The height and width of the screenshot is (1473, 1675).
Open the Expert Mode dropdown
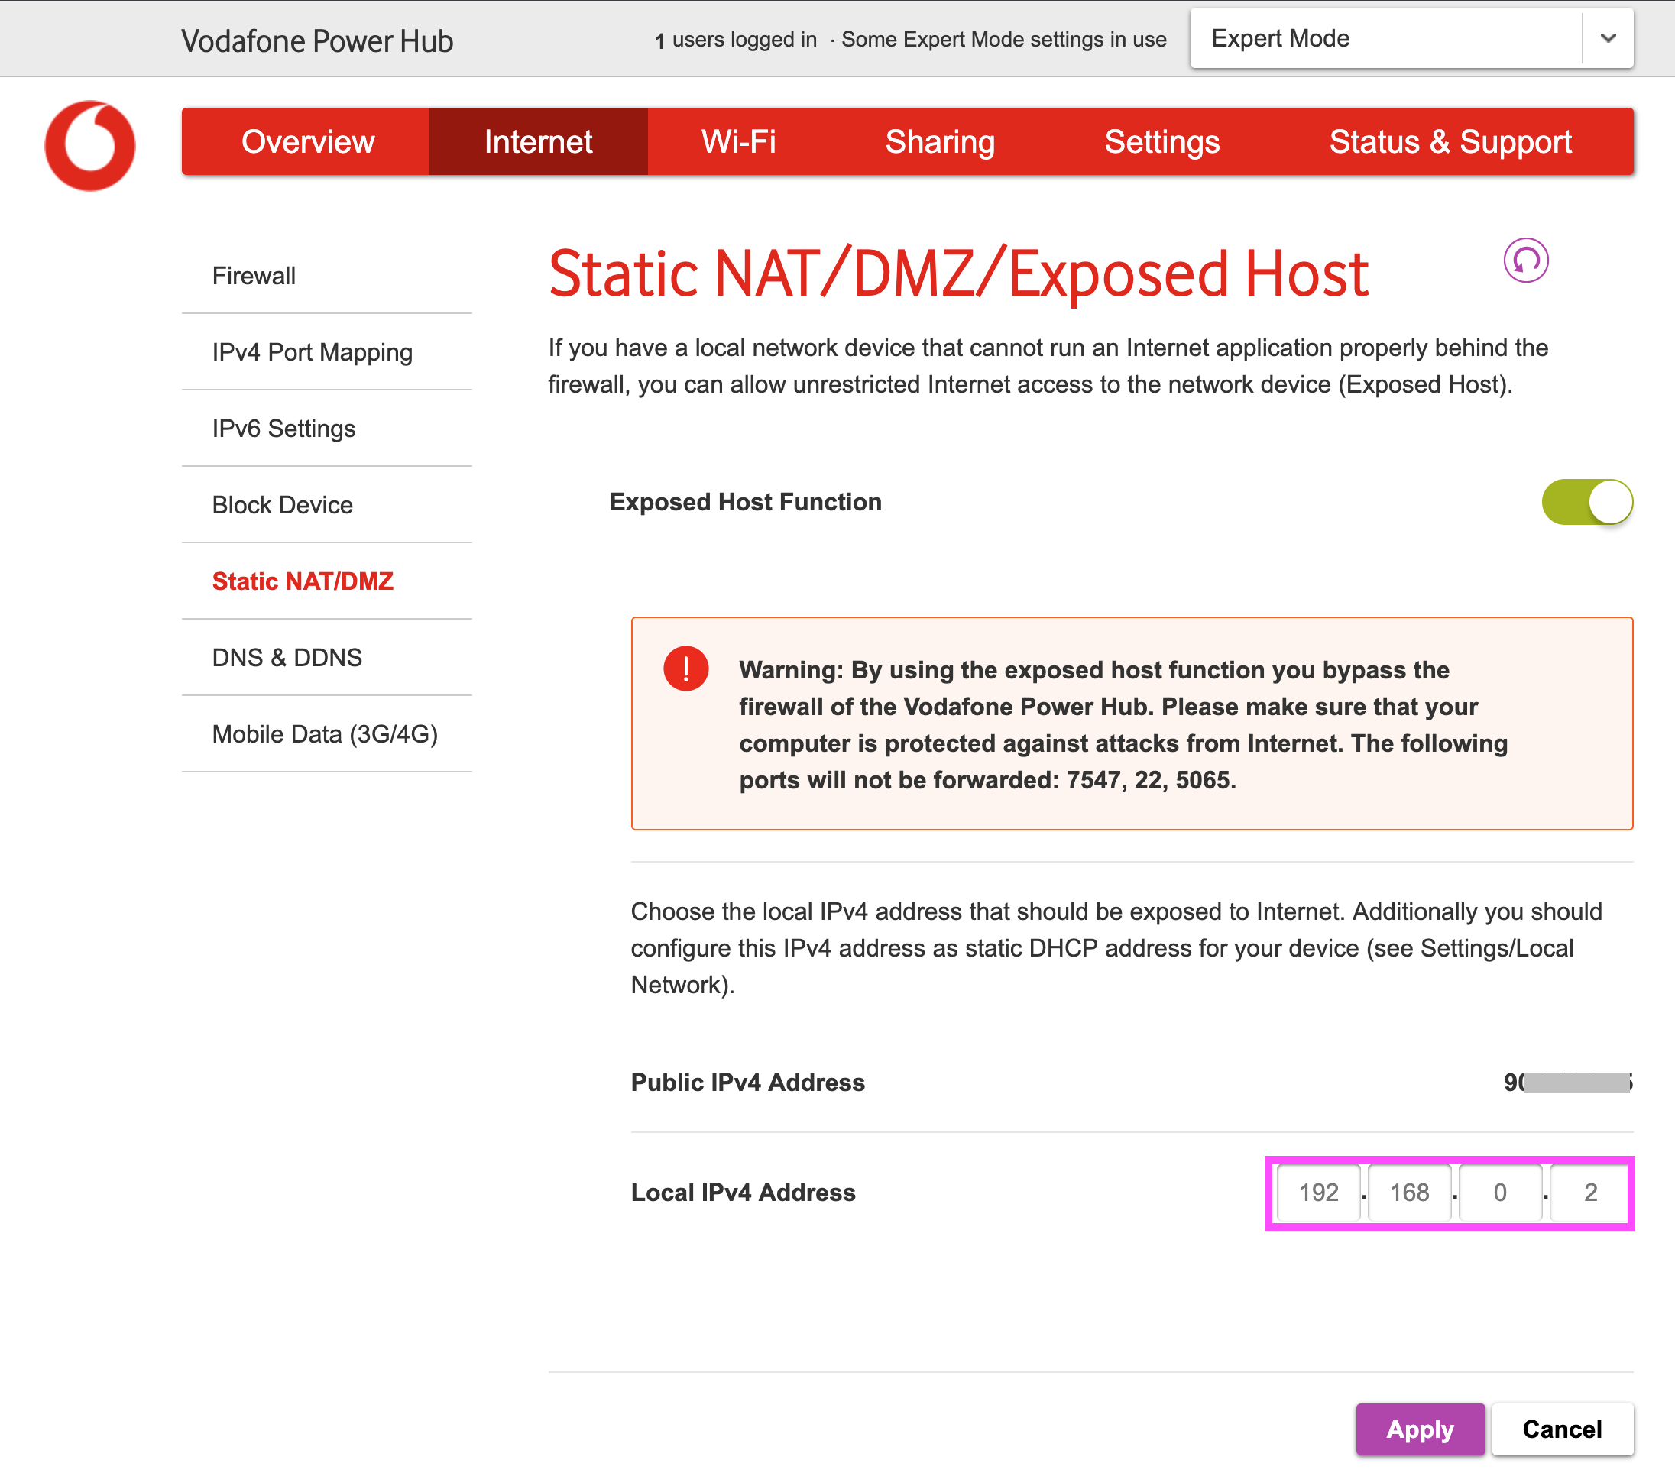(1385, 38)
